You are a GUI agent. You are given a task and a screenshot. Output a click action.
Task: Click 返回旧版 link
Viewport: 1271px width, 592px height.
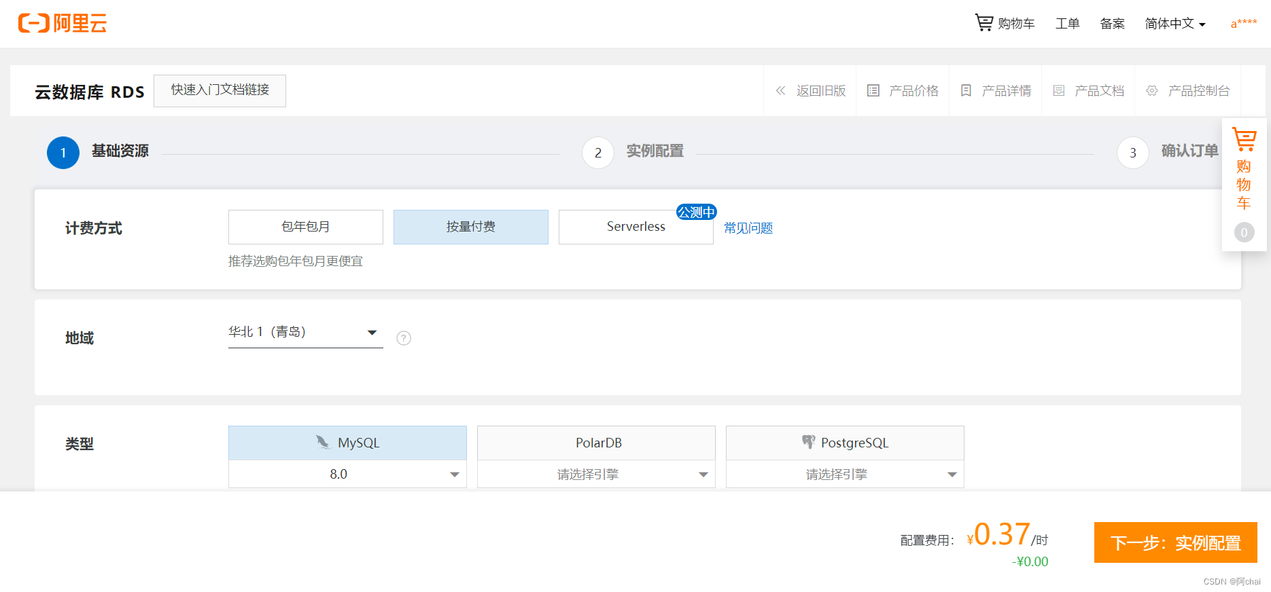pos(821,90)
